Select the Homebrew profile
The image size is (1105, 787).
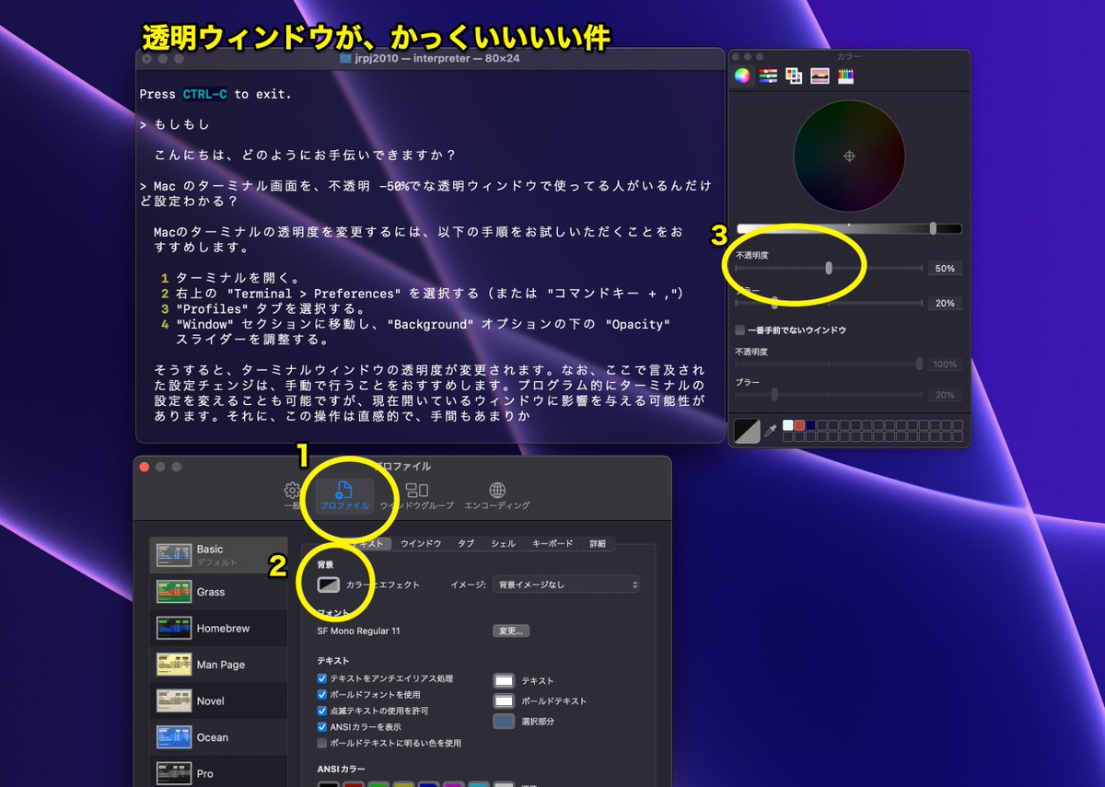point(218,628)
